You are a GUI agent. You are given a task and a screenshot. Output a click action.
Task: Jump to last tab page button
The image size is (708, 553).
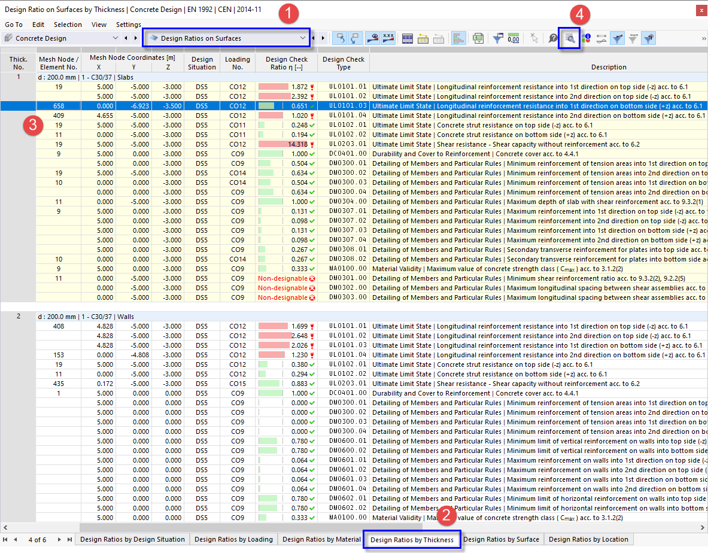click(69, 539)
